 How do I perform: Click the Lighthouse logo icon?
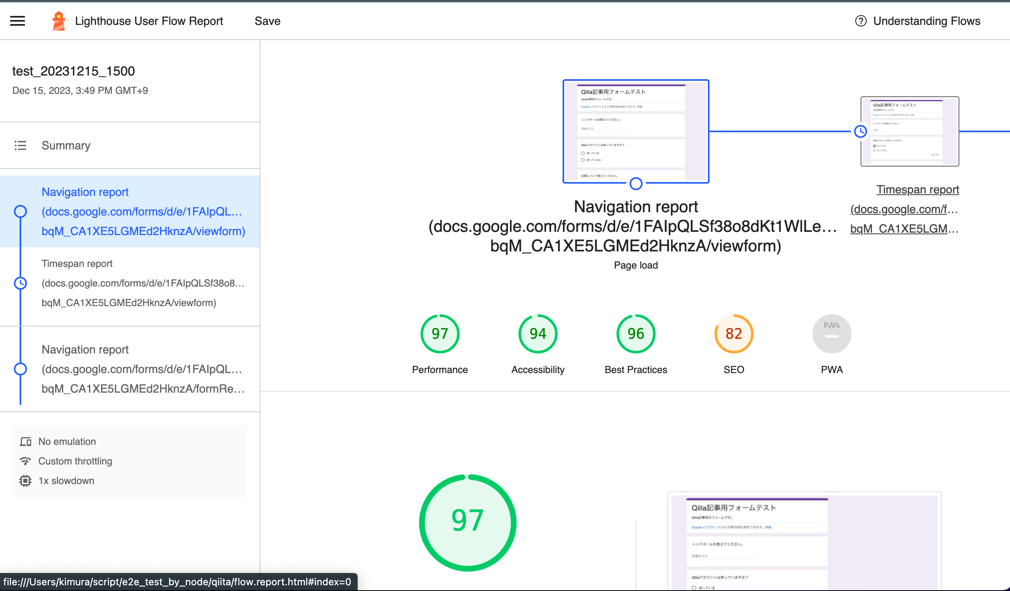pyautogui.click(x=59, y=21)
